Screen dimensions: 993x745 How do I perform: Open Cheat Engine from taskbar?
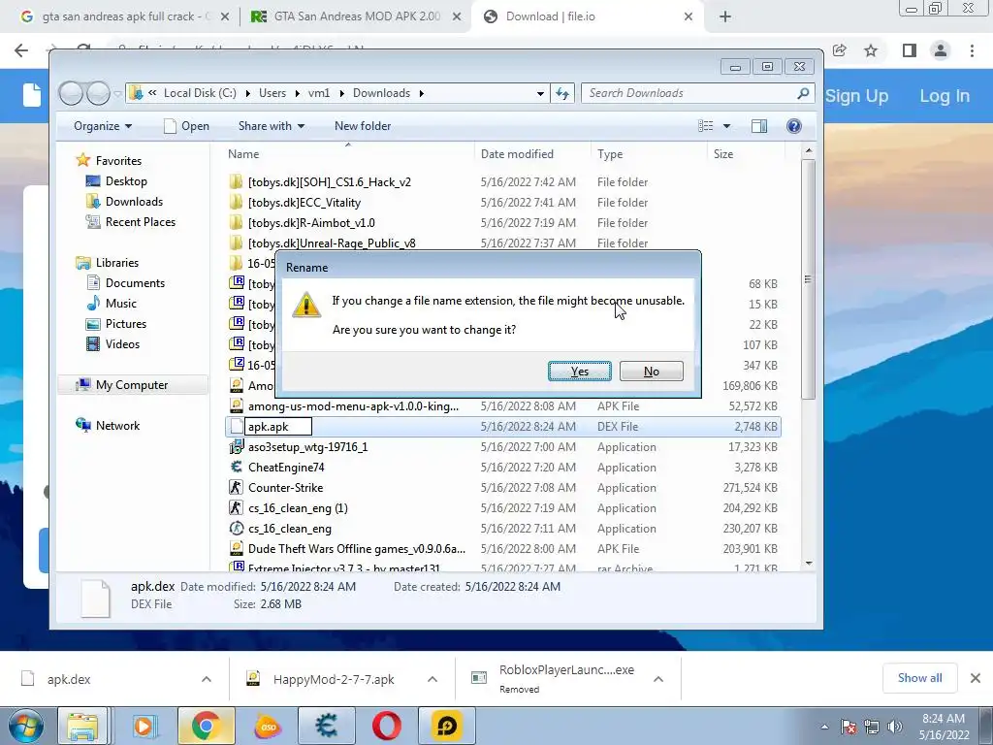pos(326,726)
